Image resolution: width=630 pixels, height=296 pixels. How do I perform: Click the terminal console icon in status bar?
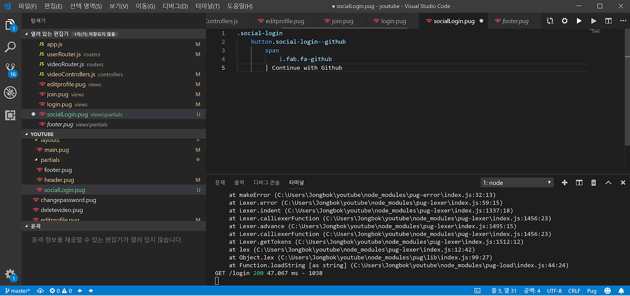[477, 291]
